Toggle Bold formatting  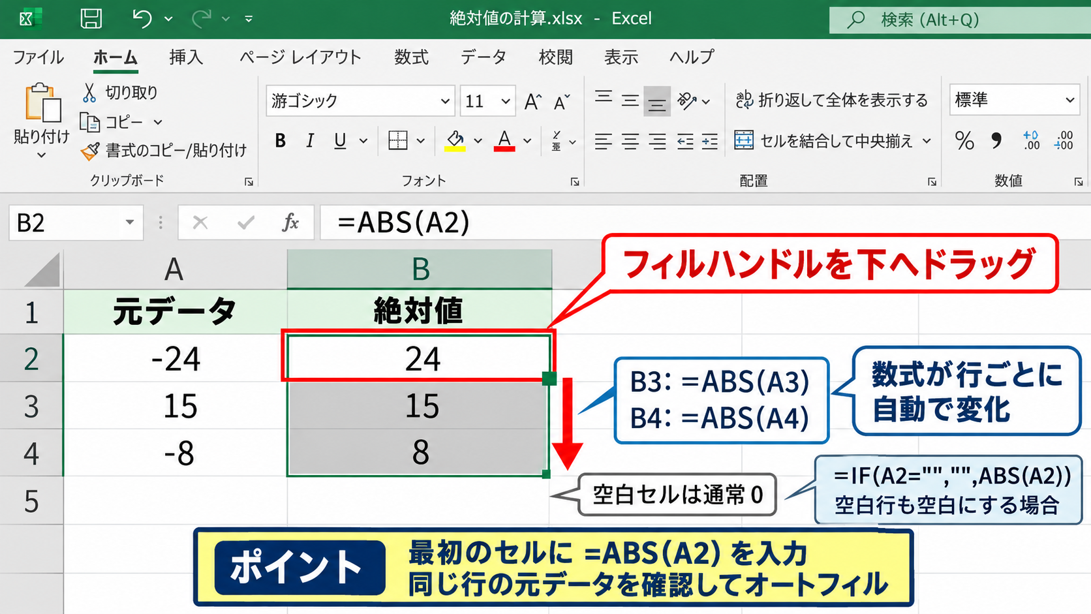pos(281,141)
